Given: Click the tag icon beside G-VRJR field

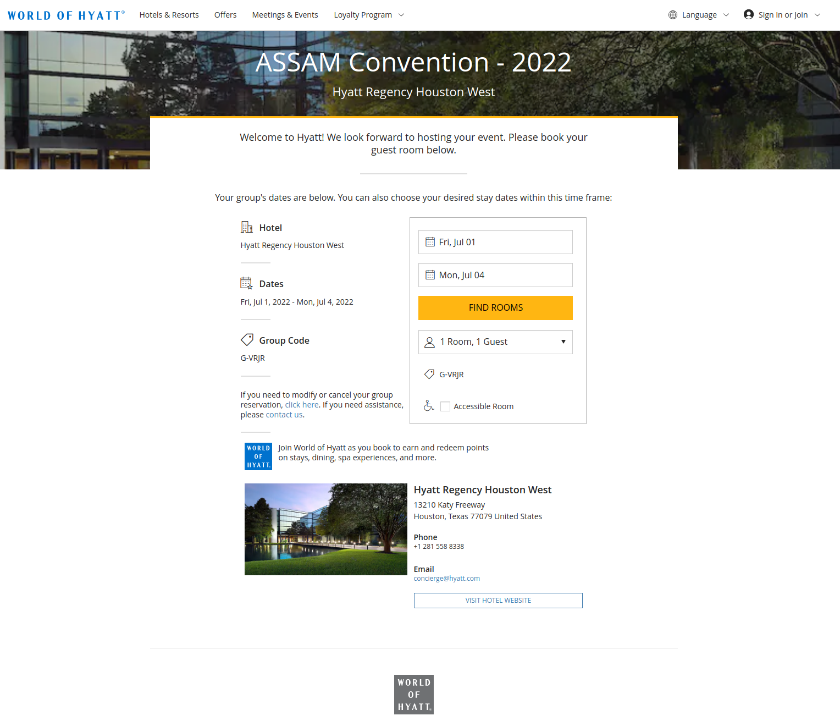Looking at the screenshot, I should click(429, 374).
